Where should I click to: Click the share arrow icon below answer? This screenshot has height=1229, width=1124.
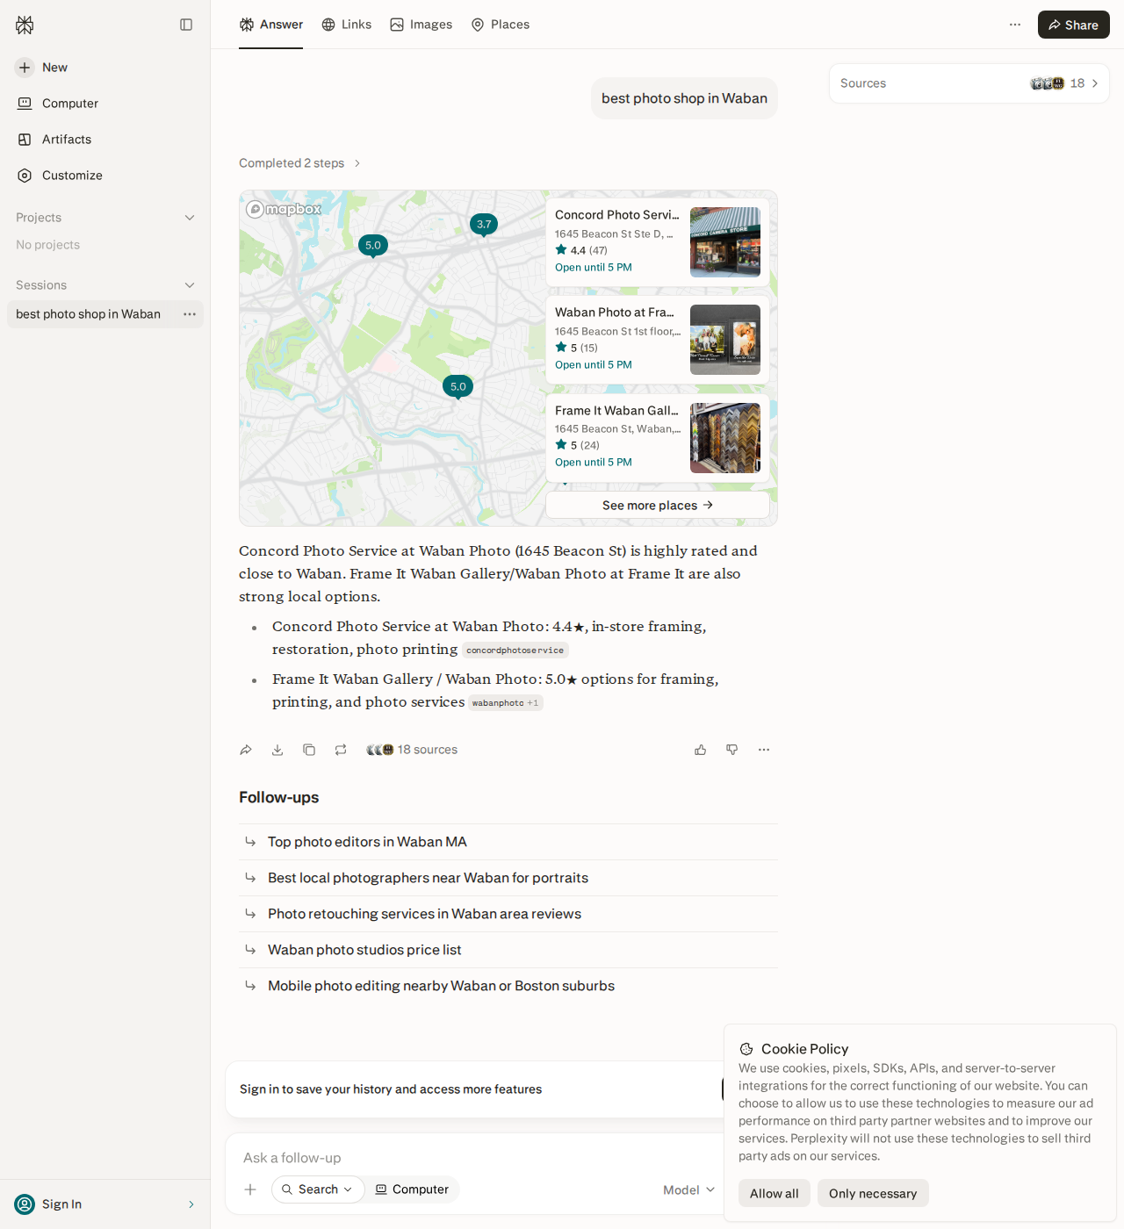pos(246,750)
